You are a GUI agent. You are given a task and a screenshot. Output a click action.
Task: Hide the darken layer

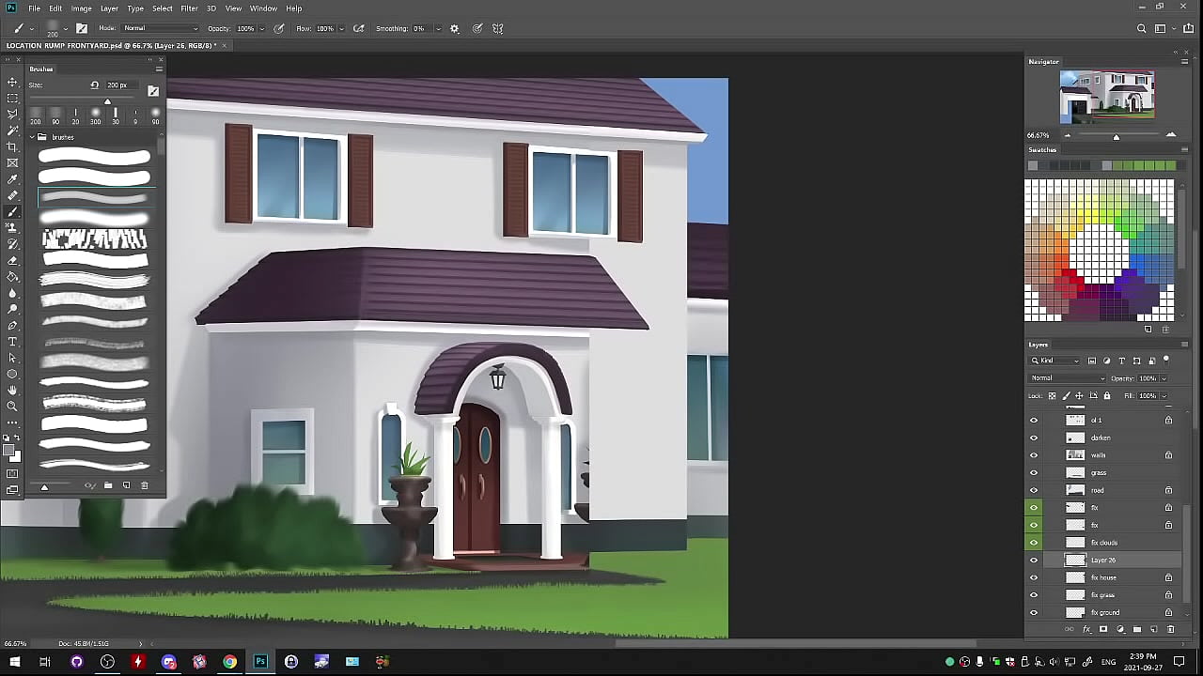tap(1034, 438)
